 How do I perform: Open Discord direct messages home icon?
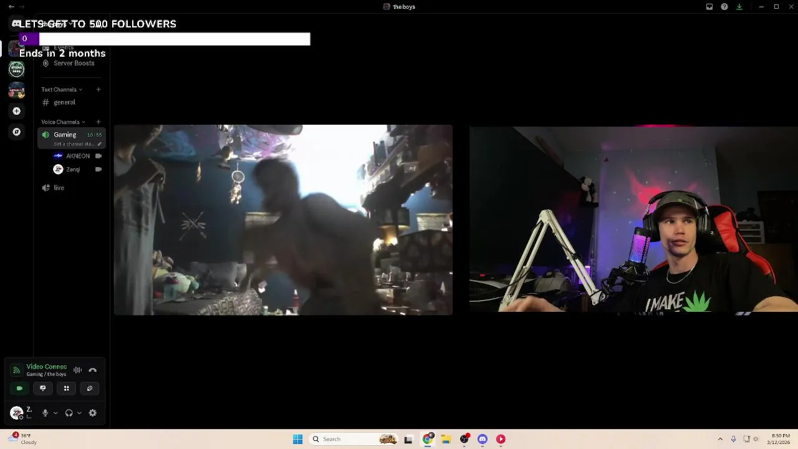point(16,24)
